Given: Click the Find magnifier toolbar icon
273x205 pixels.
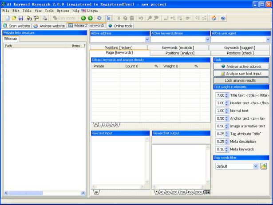Looking at the screenshot, I should pyautogui.click(x=150, y=18).
